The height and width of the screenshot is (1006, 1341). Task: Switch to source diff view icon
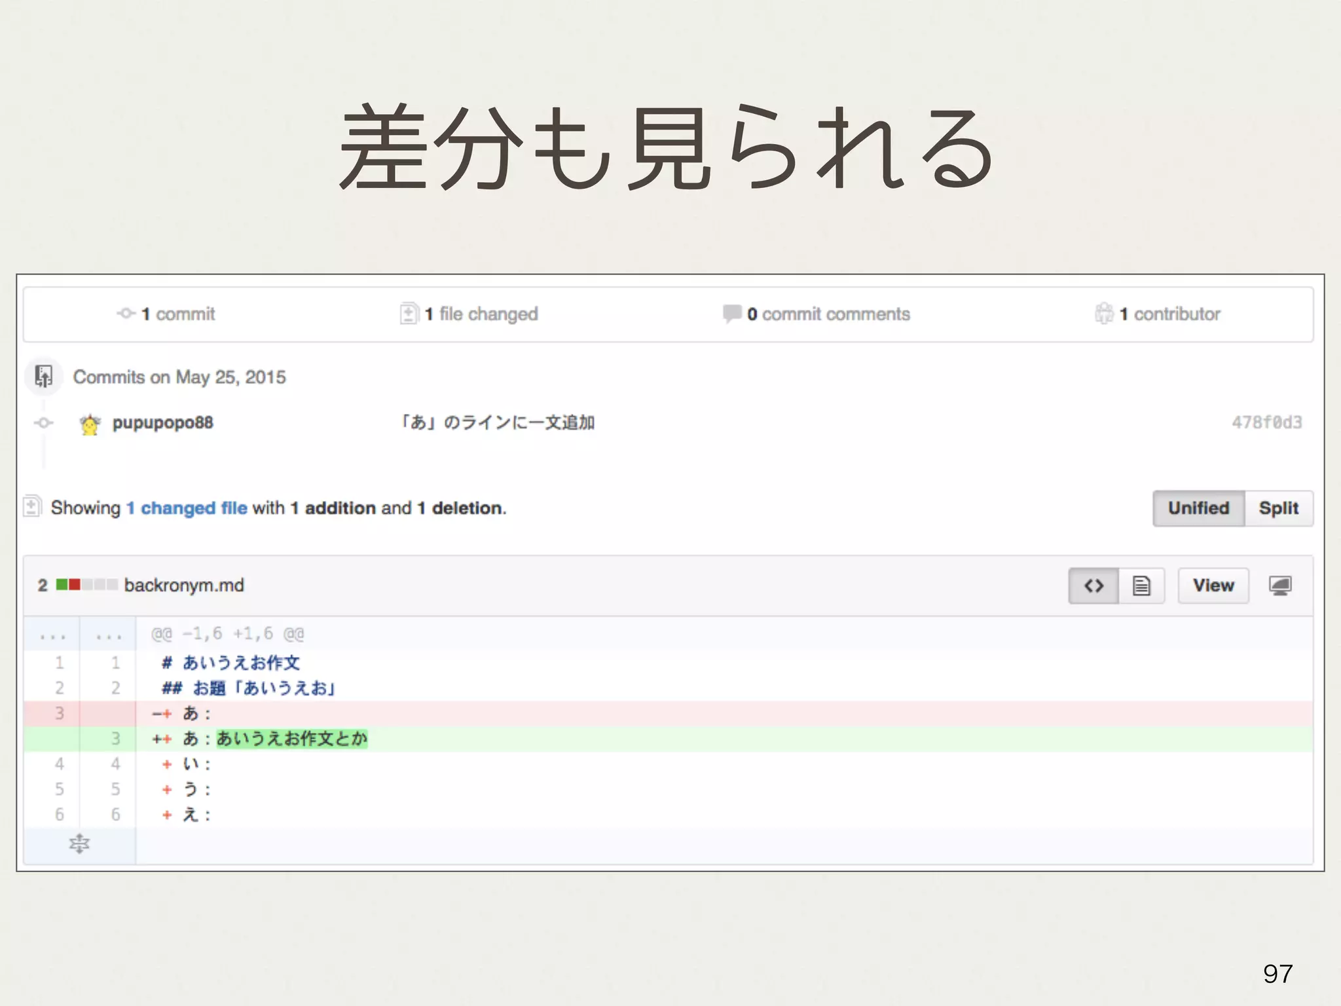pyautogui.click(x=1093, y=586)
